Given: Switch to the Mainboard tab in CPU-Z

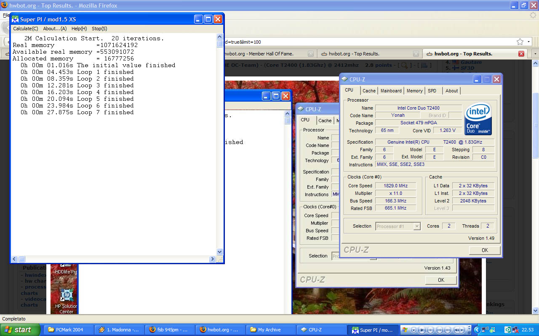Looking at the screenshot, I should [391, 91].
